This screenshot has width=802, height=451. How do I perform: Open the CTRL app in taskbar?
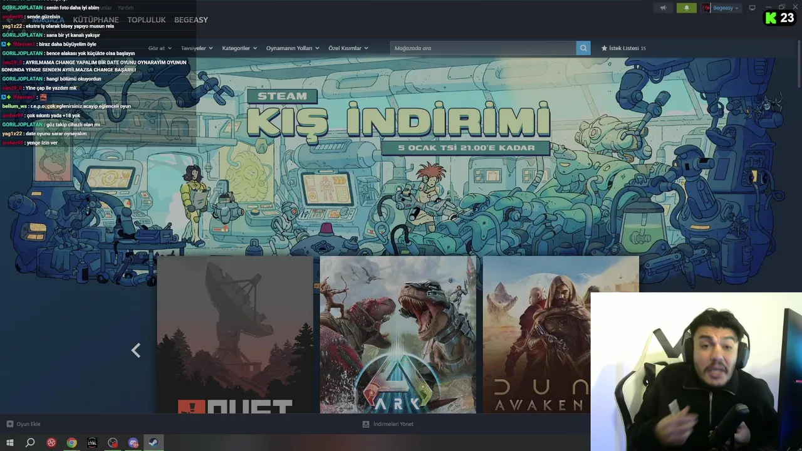point(92,443)
